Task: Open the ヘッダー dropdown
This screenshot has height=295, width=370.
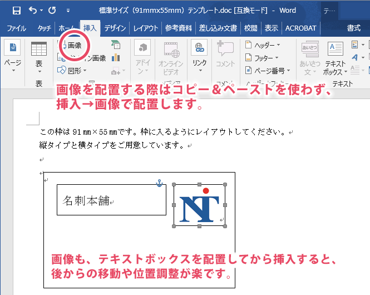Action: [263, 45]
